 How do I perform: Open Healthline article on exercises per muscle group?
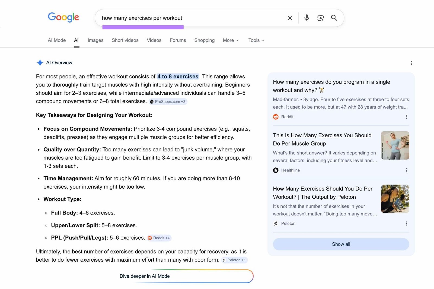pyautogui.click(x=322, y=139)
